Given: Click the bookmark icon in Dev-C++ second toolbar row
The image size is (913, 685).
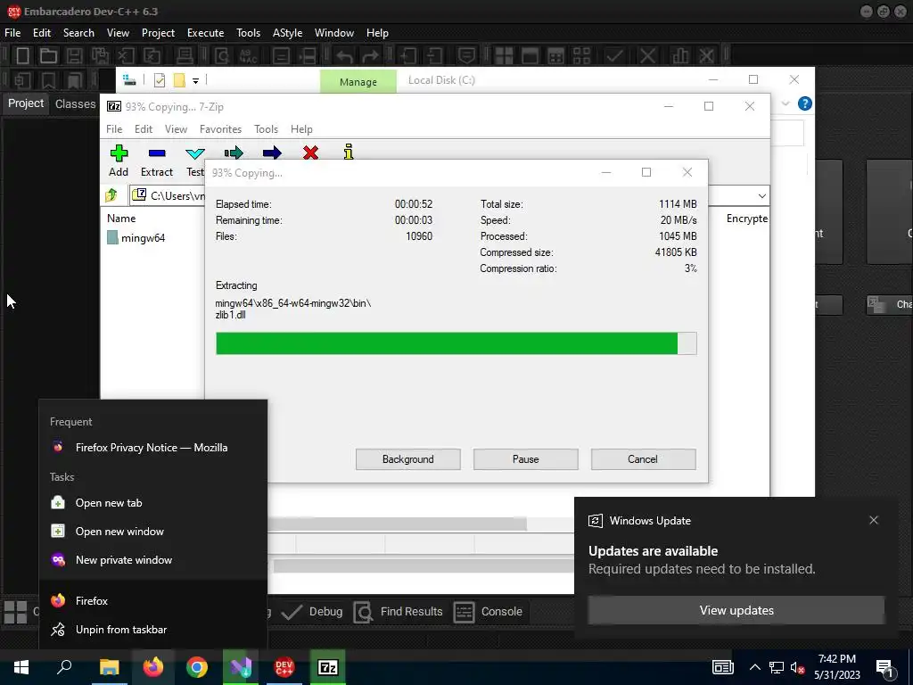Looking at the screenshot, I should pos(48,80).
